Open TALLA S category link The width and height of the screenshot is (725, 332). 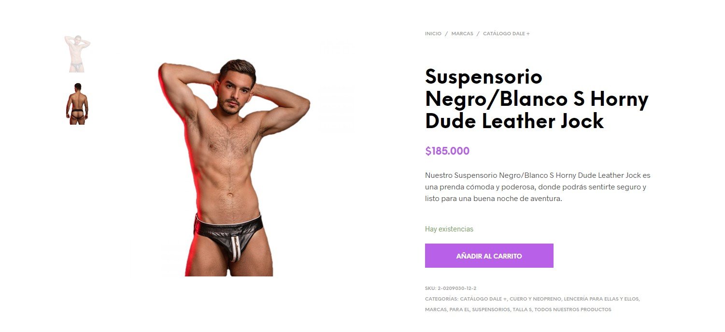tap(522, 310)
